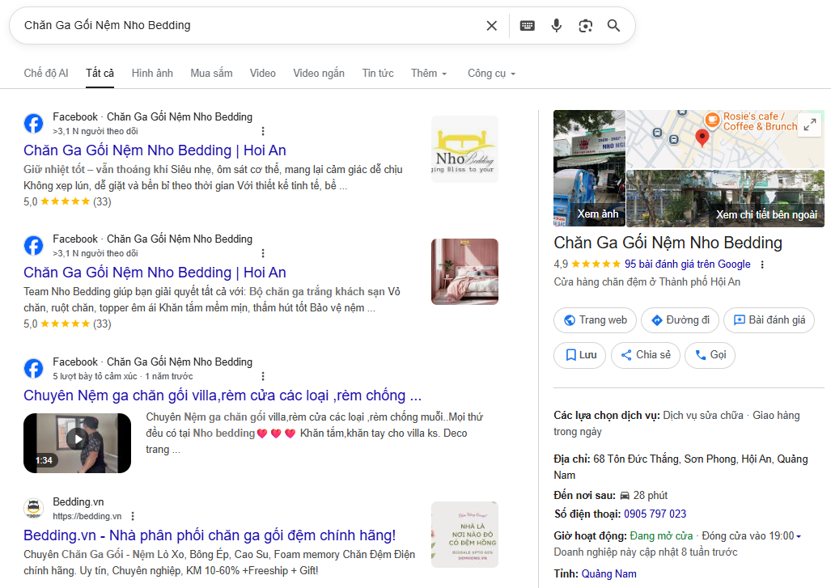The height and width of the screenshot is (588, 831).
Task: Clear the search box text
Action: 491,26
